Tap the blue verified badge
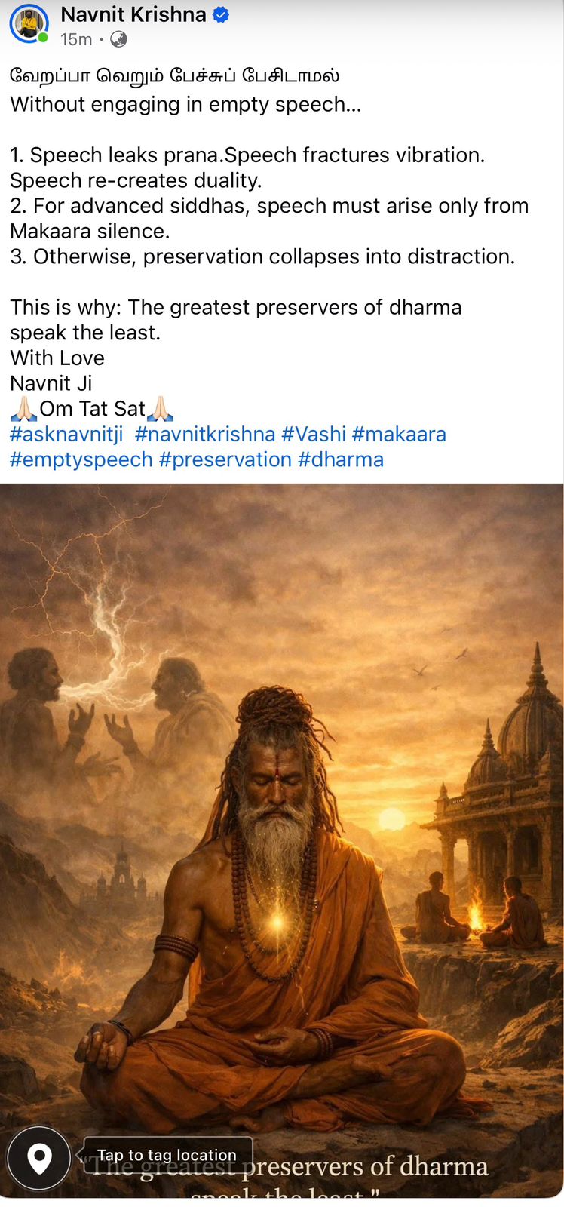564x1207 pixels. [221, 14]
